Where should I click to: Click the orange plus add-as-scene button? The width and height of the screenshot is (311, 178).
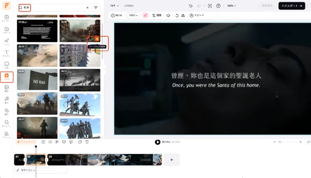(97, 39)
